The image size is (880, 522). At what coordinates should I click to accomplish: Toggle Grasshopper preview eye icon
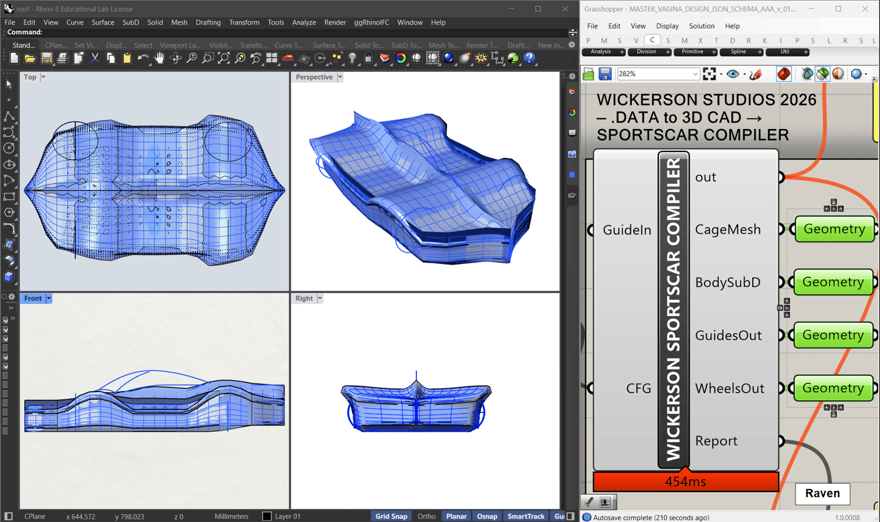click(733, 74)
